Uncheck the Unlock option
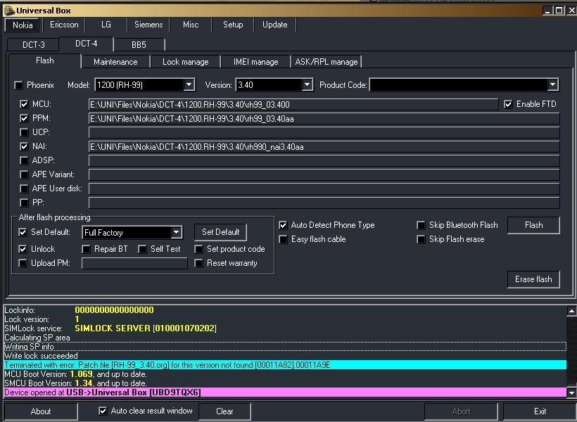577x422 pixels. (x=23, y=249)
